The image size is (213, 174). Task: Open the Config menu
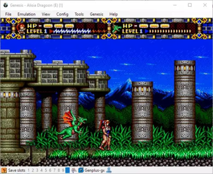coord(62,14)
